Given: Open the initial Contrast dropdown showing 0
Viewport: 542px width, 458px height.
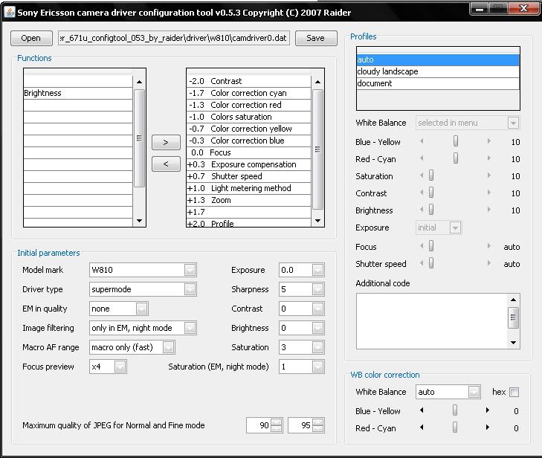Looking at the screenshot, I should pyautogui.click(x=317, y=309).
